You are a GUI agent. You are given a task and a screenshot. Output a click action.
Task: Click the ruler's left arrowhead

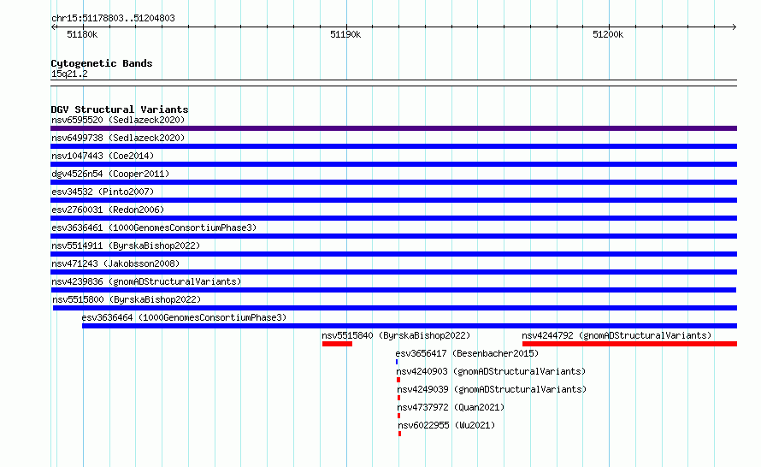pyautogui.click(x=54, y=27)
